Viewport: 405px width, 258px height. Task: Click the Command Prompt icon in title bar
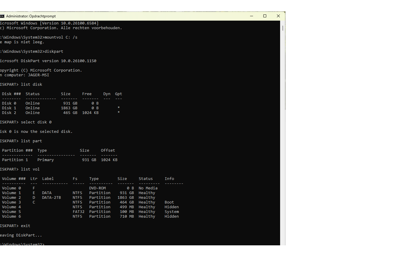(2, 16)
